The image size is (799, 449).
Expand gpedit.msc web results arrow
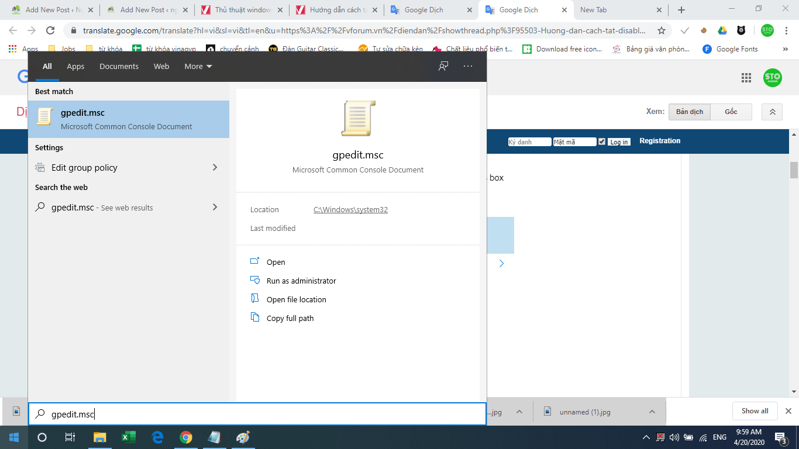pyautogui.click(x=215, y=207)
